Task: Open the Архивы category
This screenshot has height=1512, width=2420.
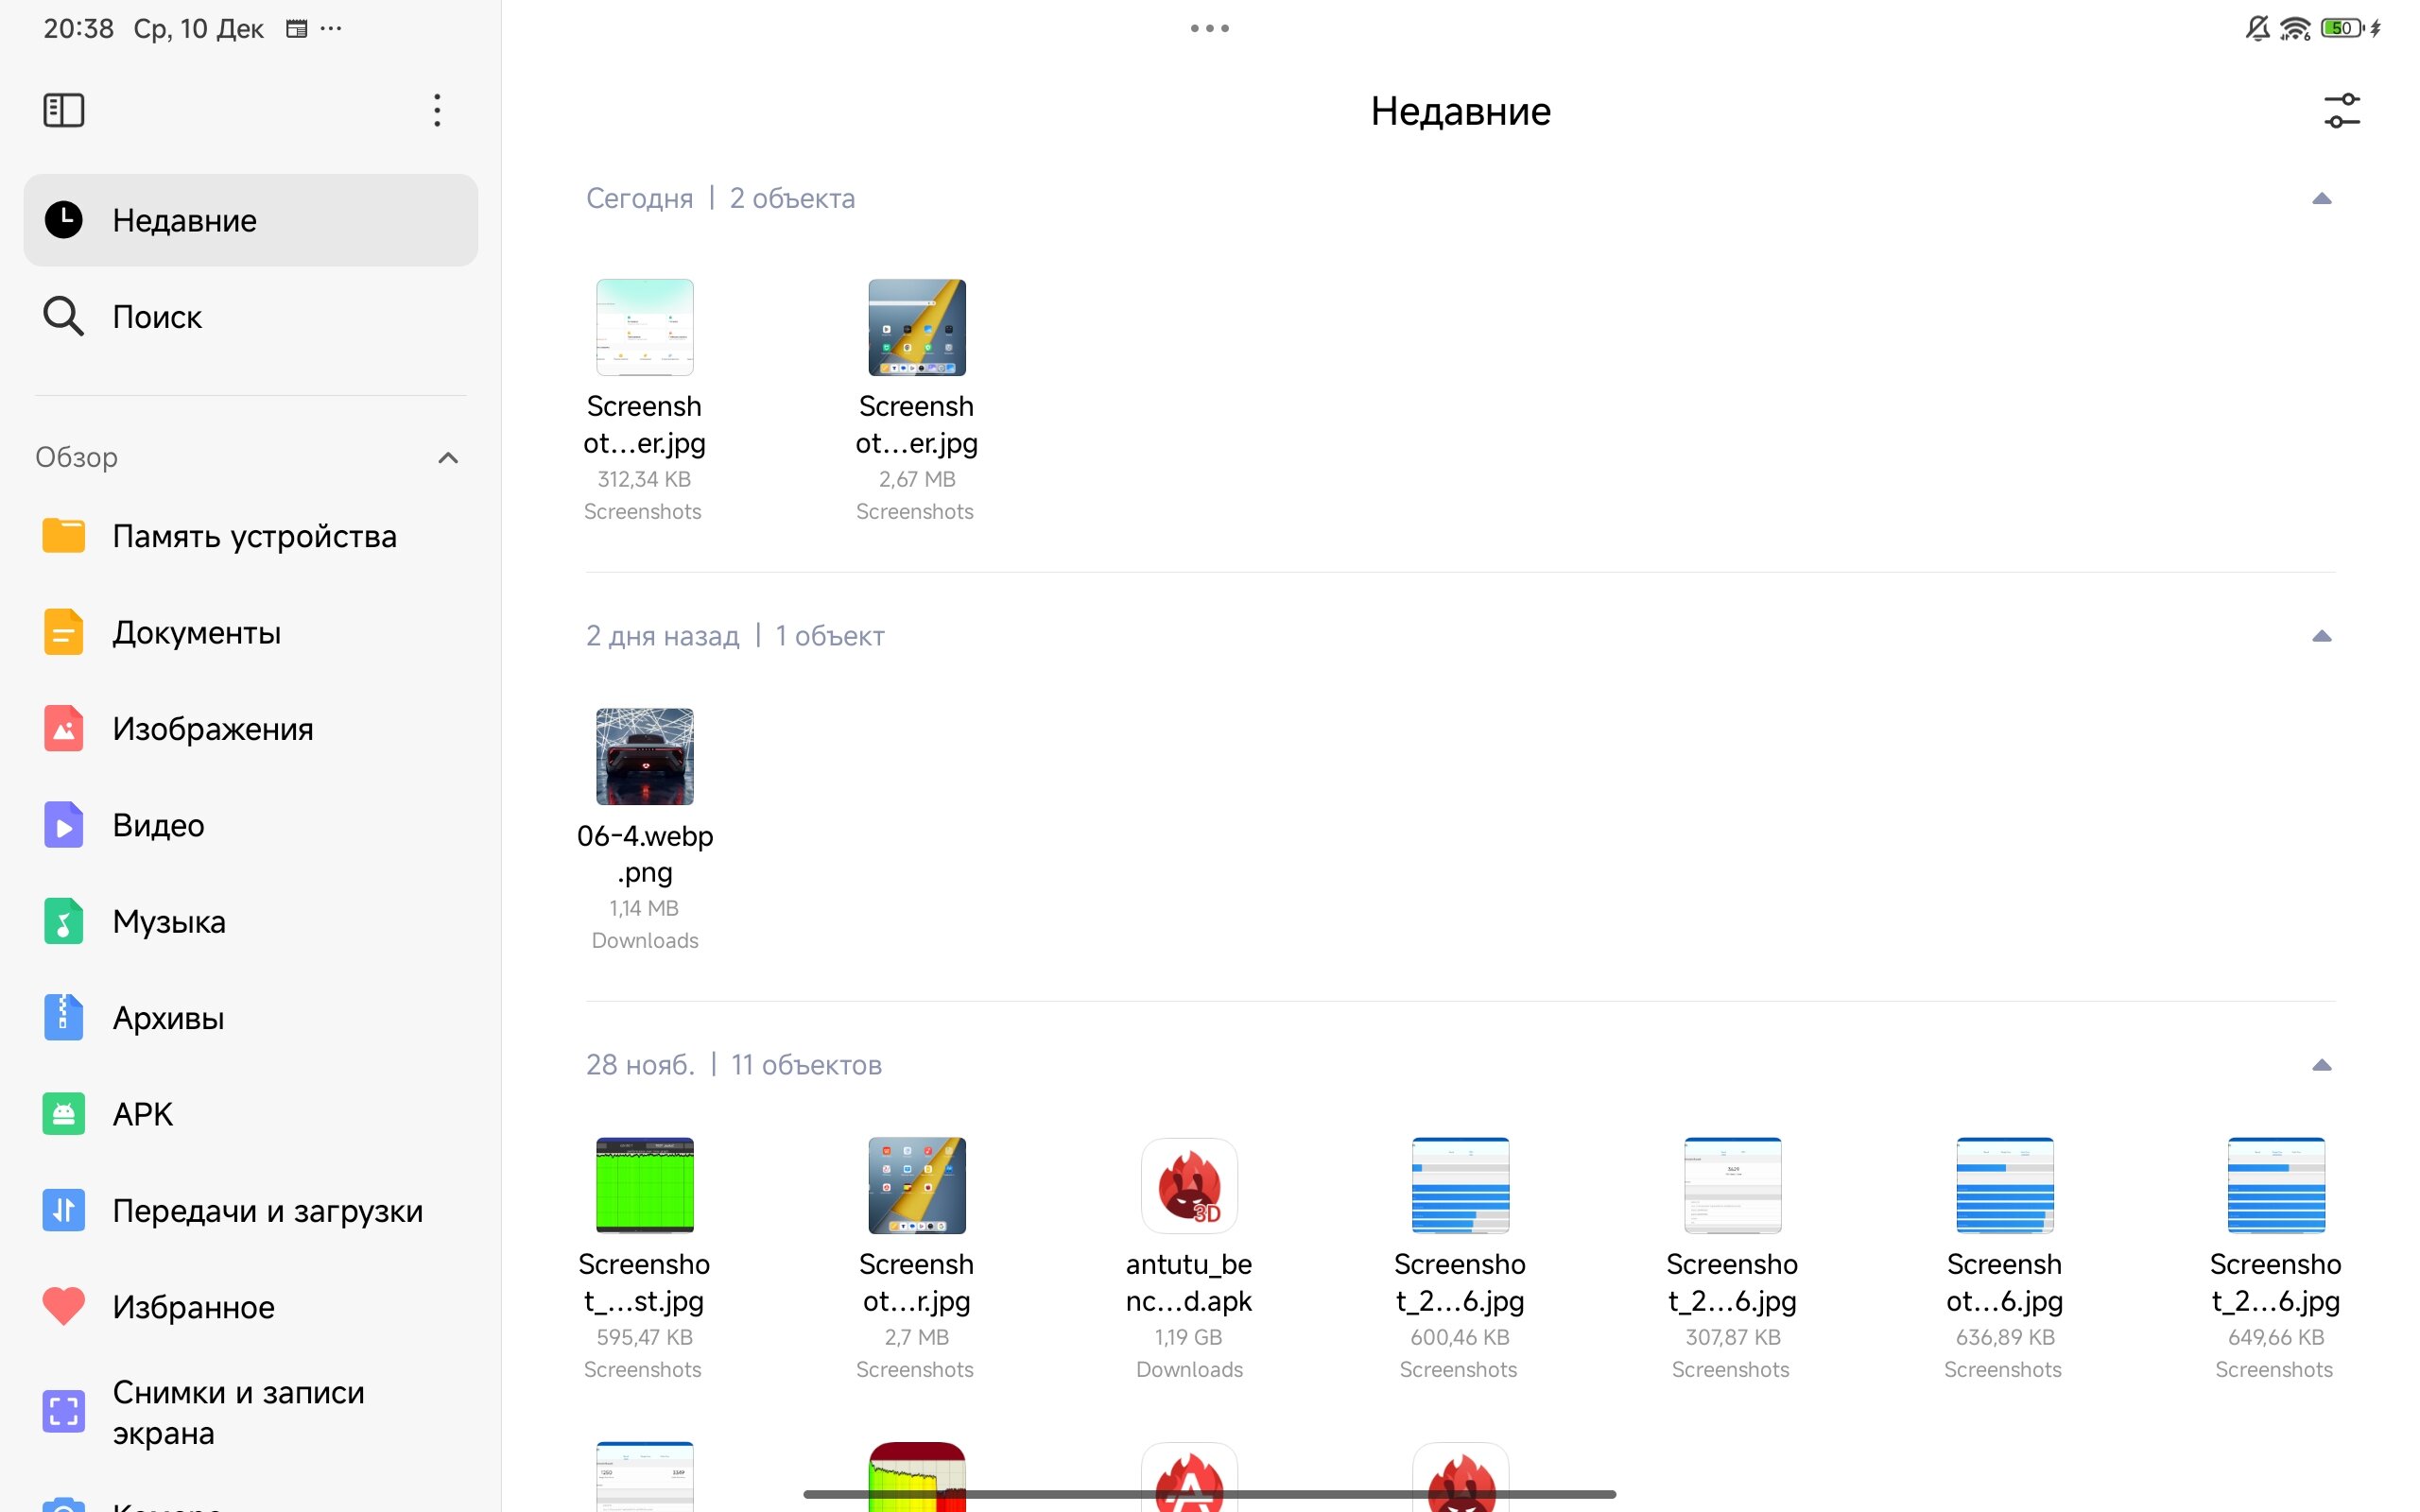Action: (168, 1018)
